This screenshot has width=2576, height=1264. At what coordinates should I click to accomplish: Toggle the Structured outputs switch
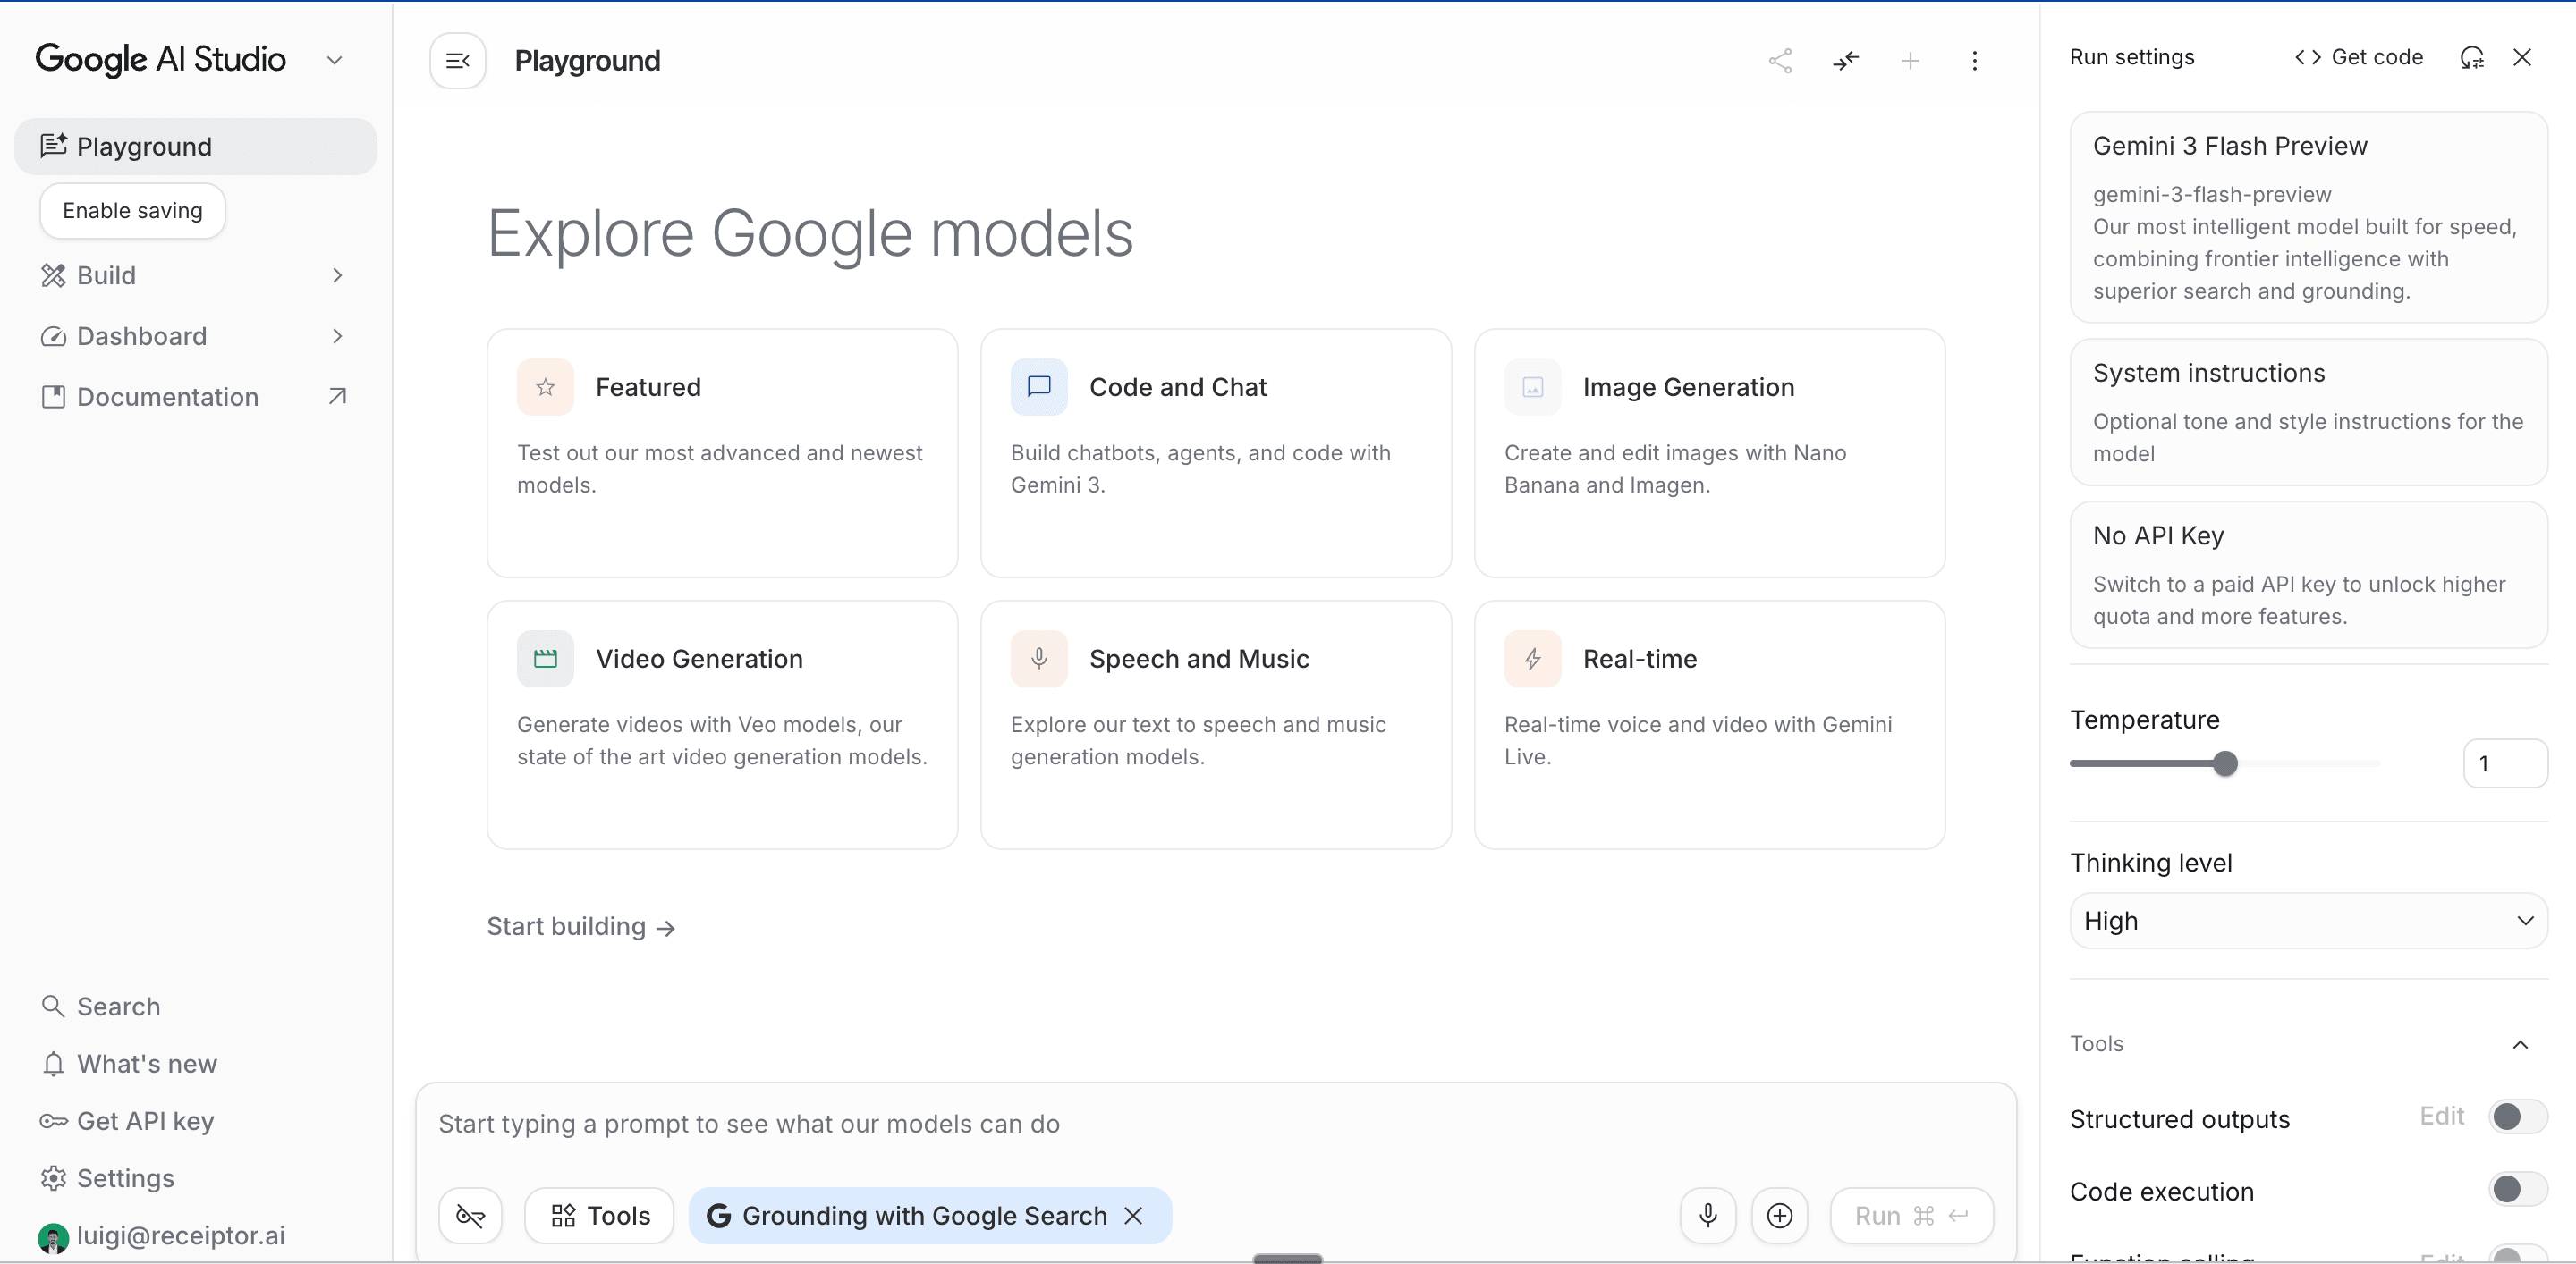tap(2516, 1117)
